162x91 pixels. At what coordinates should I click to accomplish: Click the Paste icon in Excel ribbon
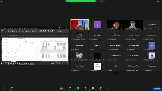coord(2,31)
